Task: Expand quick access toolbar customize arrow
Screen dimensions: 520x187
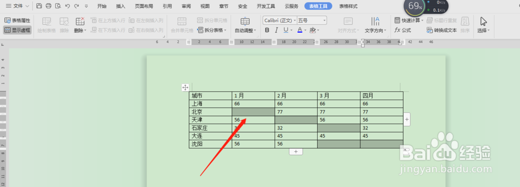Action: pyautogui.click(x=86, y=6)
